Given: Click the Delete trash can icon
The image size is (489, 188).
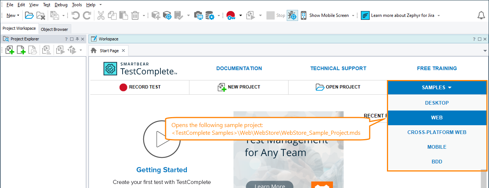Looking at the screenshot, I should [x=135, y=15].
